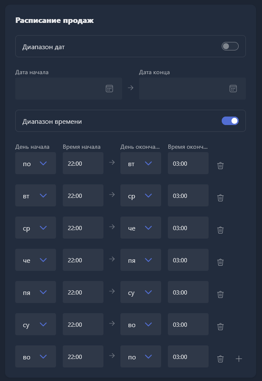The width and height of the screenshot is (262, 381).
Task: Delete the по to вт schedule row
Action: coord(220,165)
